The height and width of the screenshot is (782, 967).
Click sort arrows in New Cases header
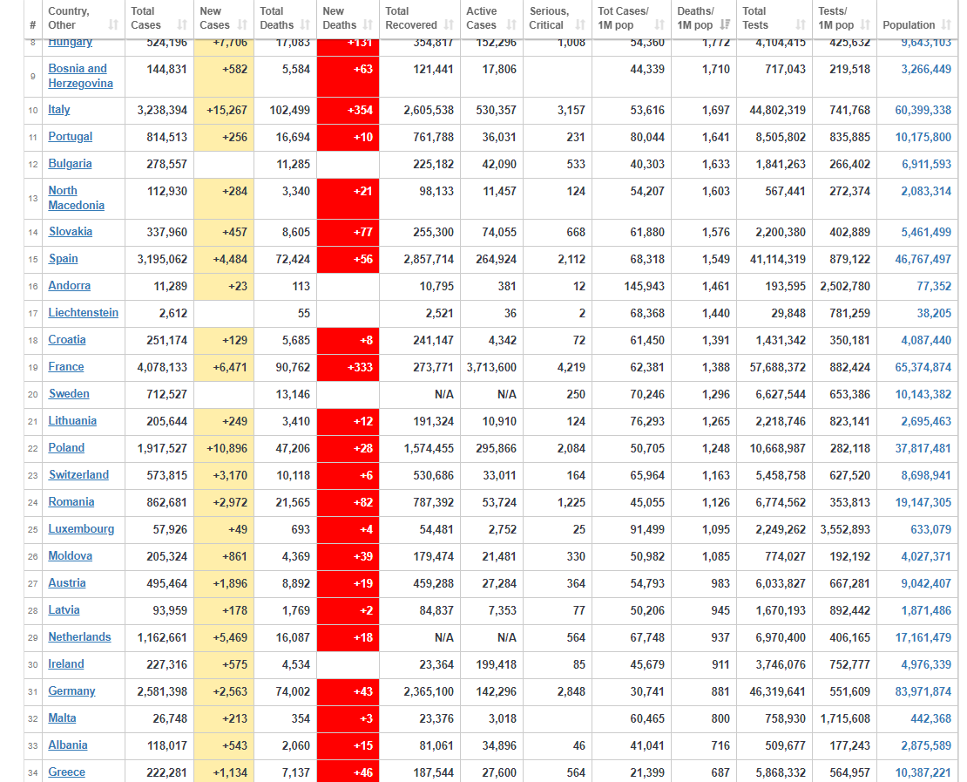[244, 25]
